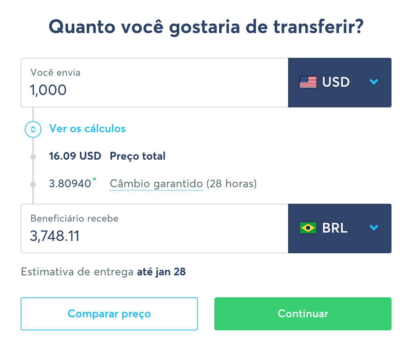The height and width of the screenshot is (362, 417).
Task: Focus the Você envia amount field
Action: [155, 82]
